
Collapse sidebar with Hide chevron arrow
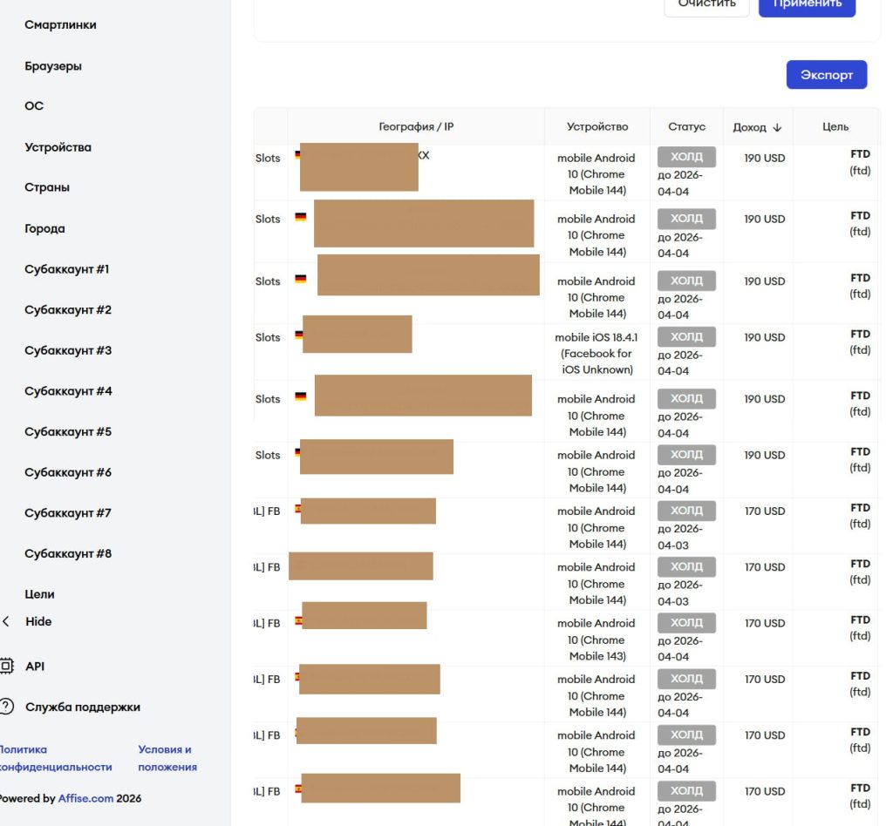[x=6, y=622]
